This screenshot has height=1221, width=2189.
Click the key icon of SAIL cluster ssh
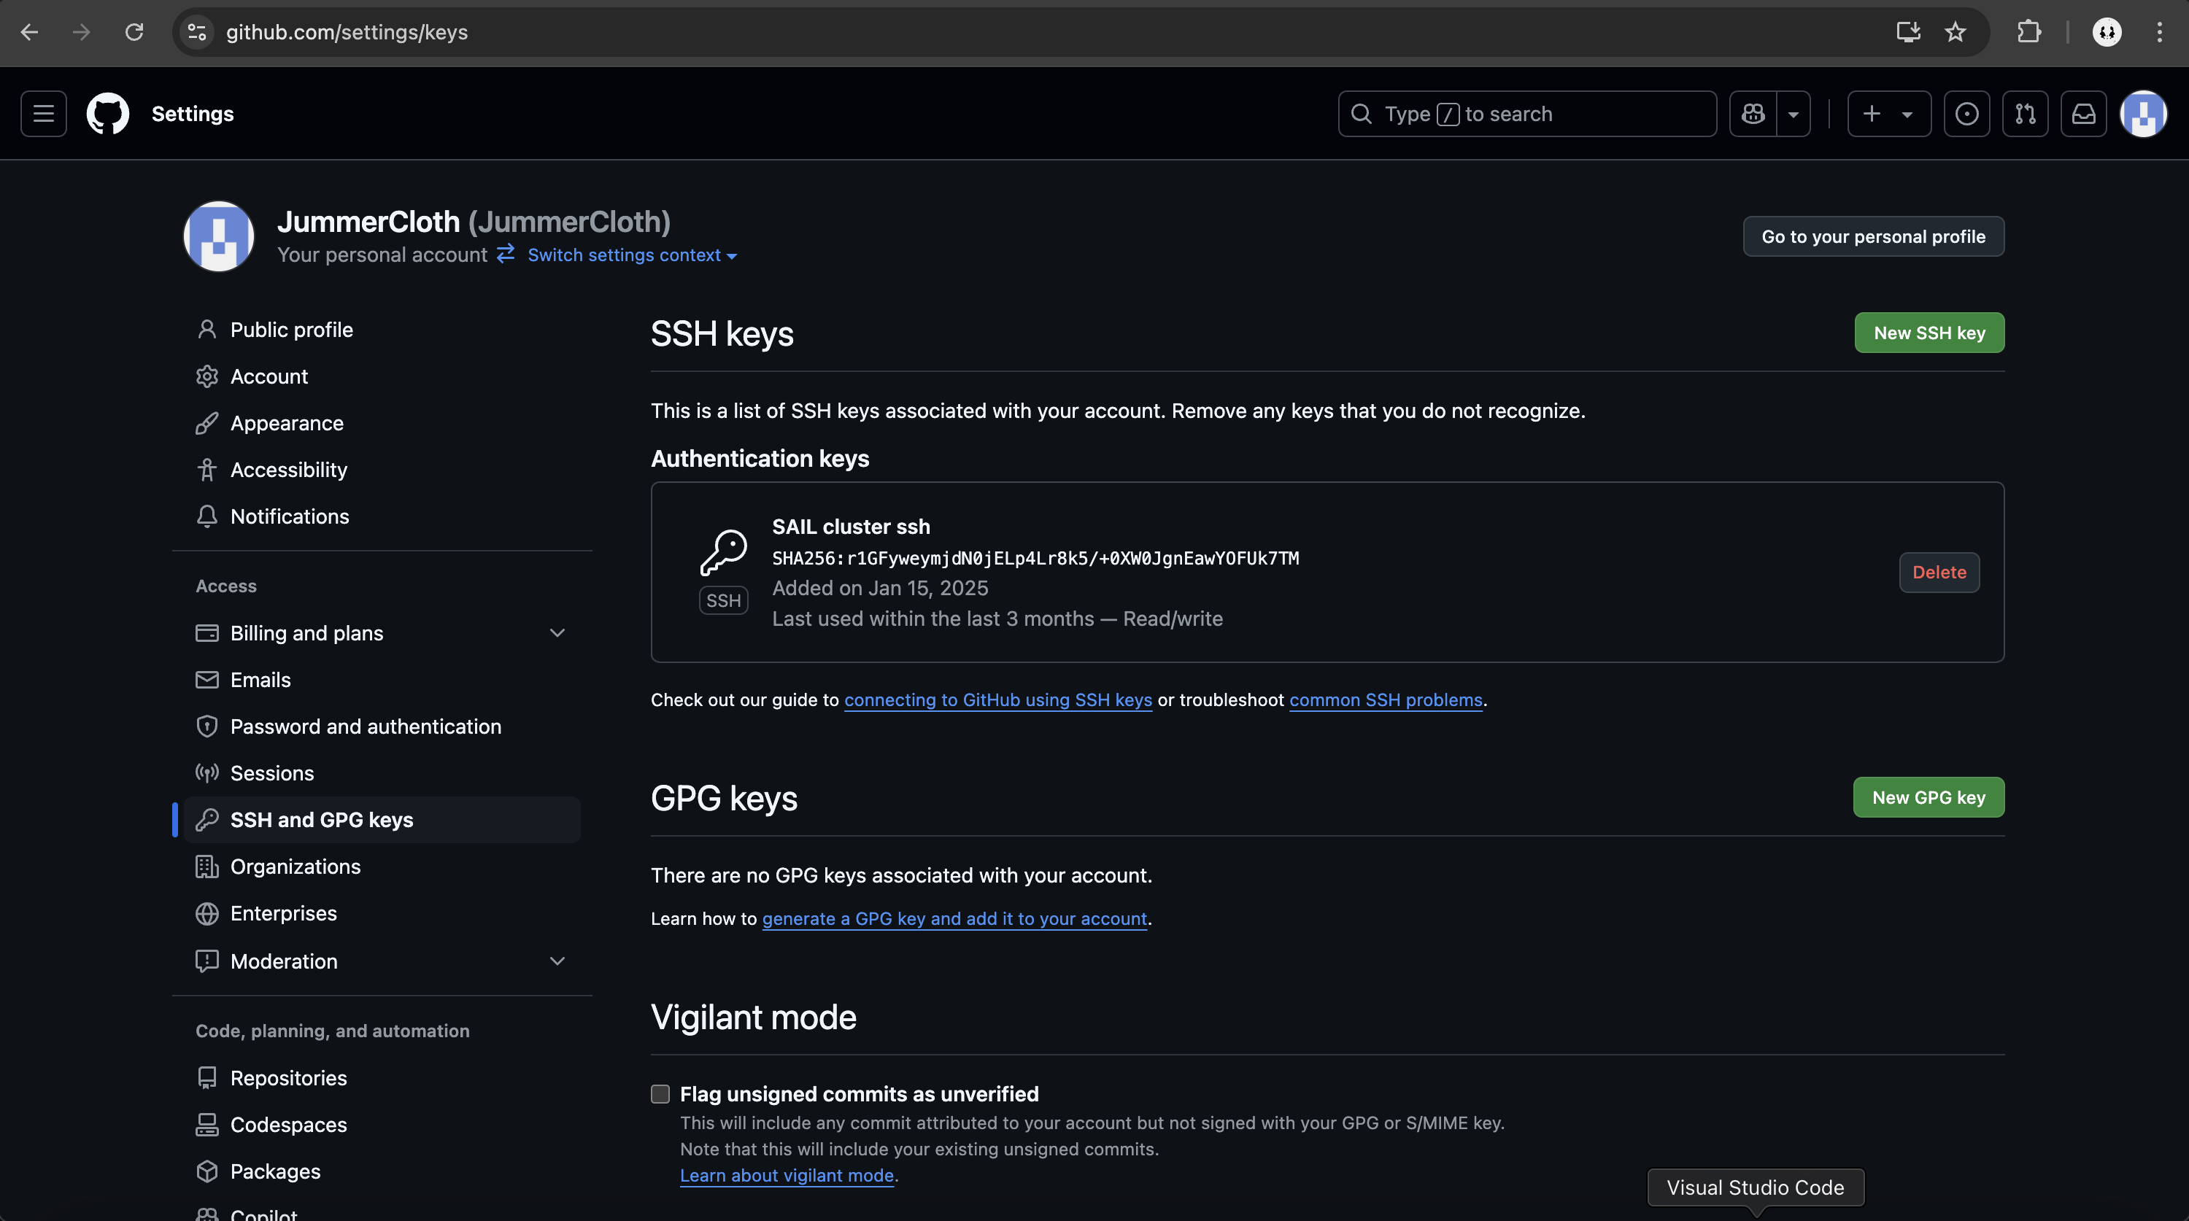[723, 552]
